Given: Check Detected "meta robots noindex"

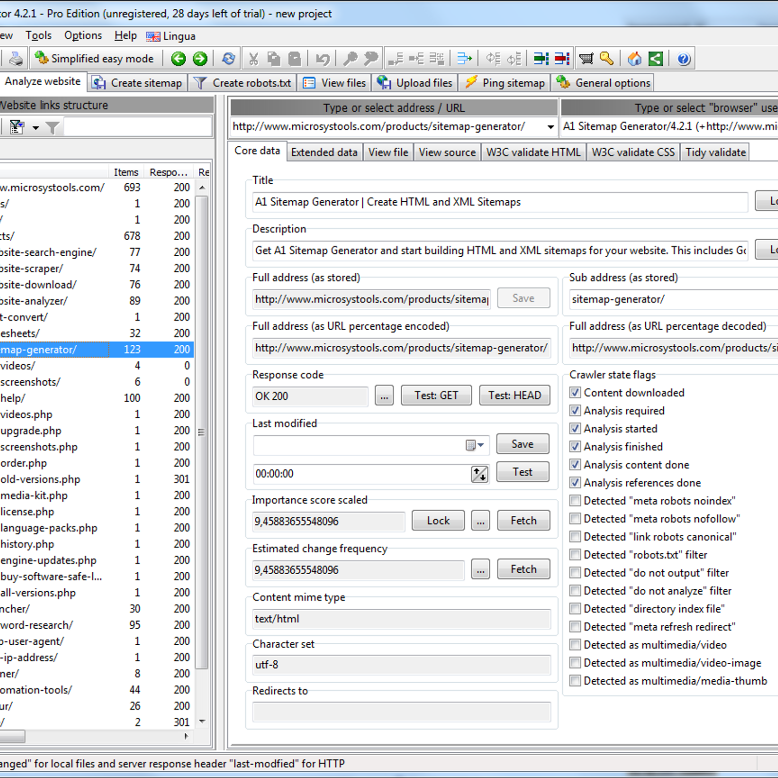Looking at the screenshot, I should click(575, 500).
